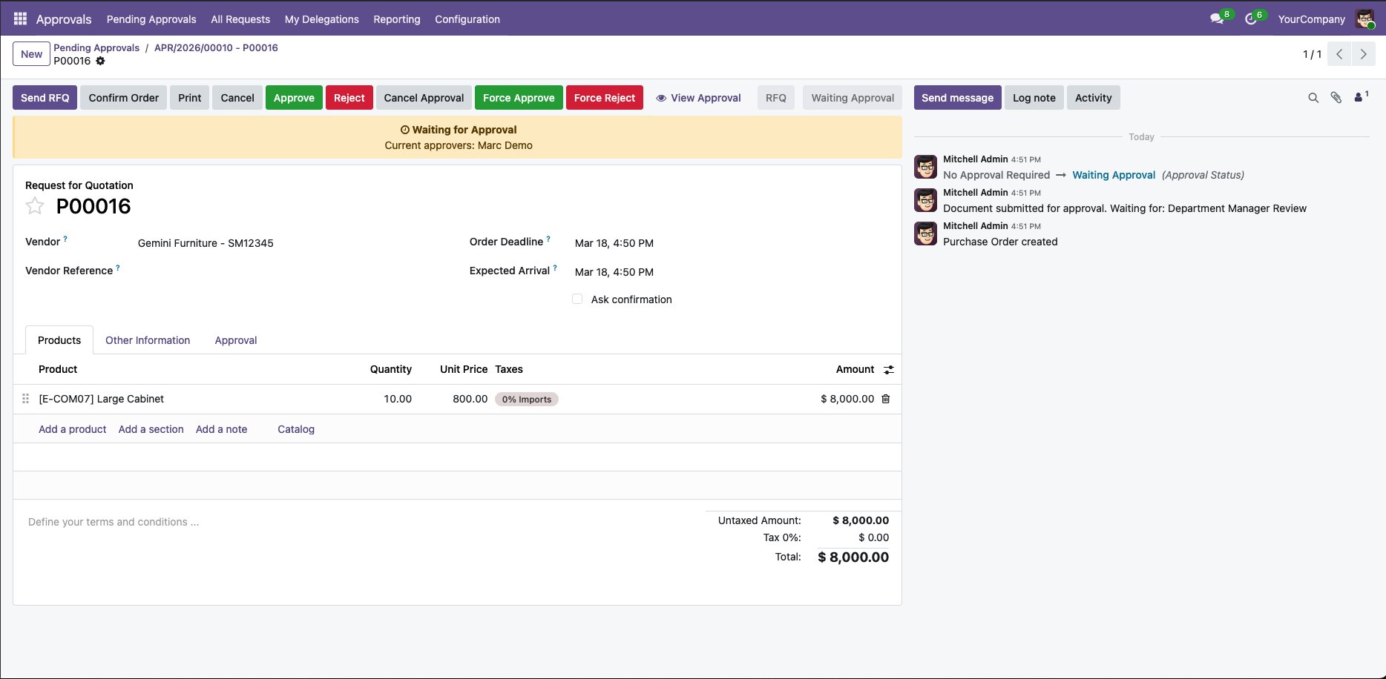
Task: Enable the Ask confirmation checkbox
Action: click(577, 299)
